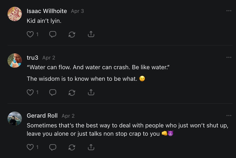The width and height of the screenshot is (236, 158).
Task: Open Gerard Roll's Apr 2 timestamp link
Action: click(x=68, y=116)
